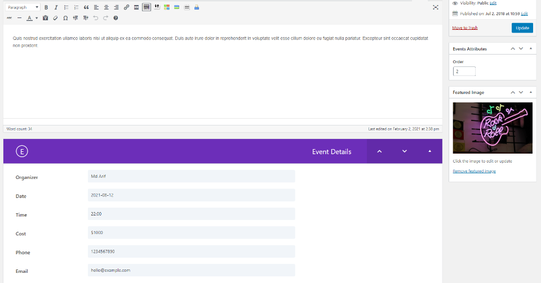
Task: Enter distraction-free writing mode
Action: (x=435, y=7)
